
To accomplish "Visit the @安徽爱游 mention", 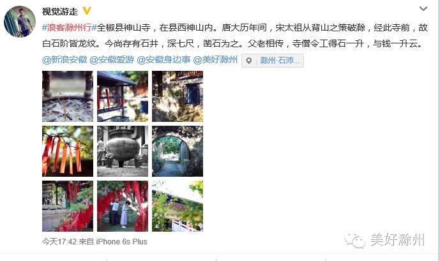I will 112,60.
